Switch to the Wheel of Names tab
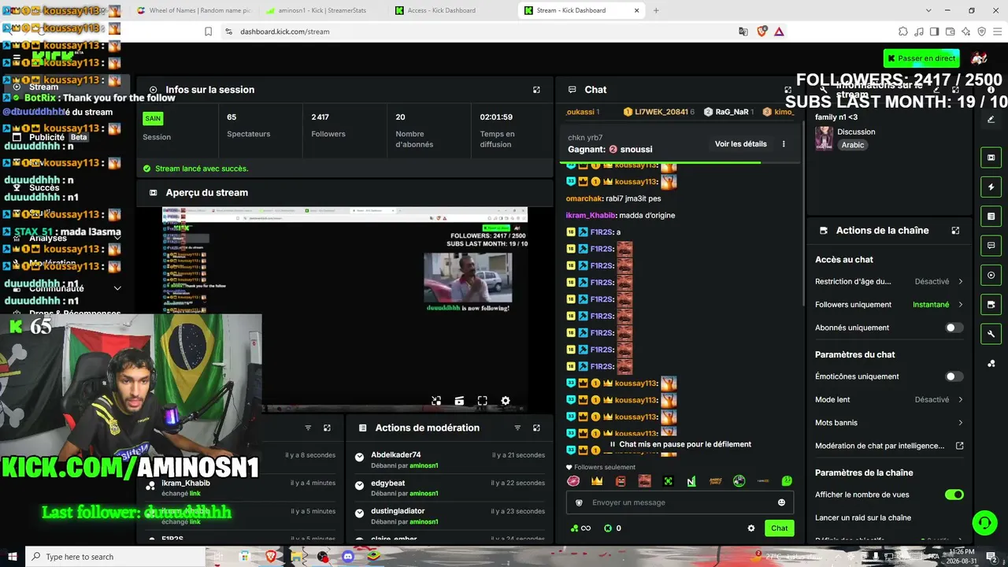 coord(195,10)
